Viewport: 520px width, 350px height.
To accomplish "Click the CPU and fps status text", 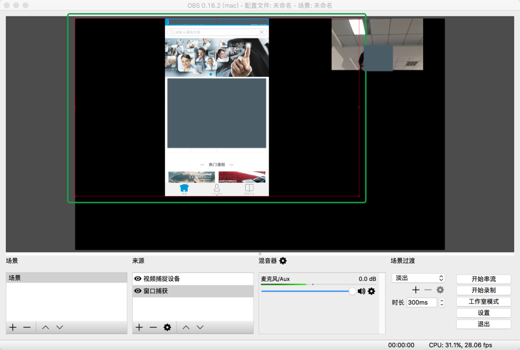I will [460, 345].
